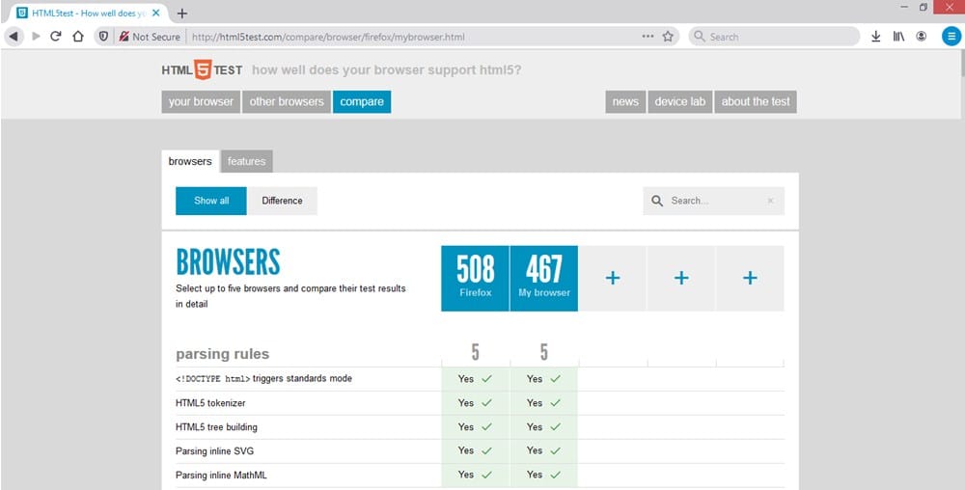Image resolution: width=965 pixels, height=490 pixels.
Task: Reload the current page
Action: tap(55, 37)
